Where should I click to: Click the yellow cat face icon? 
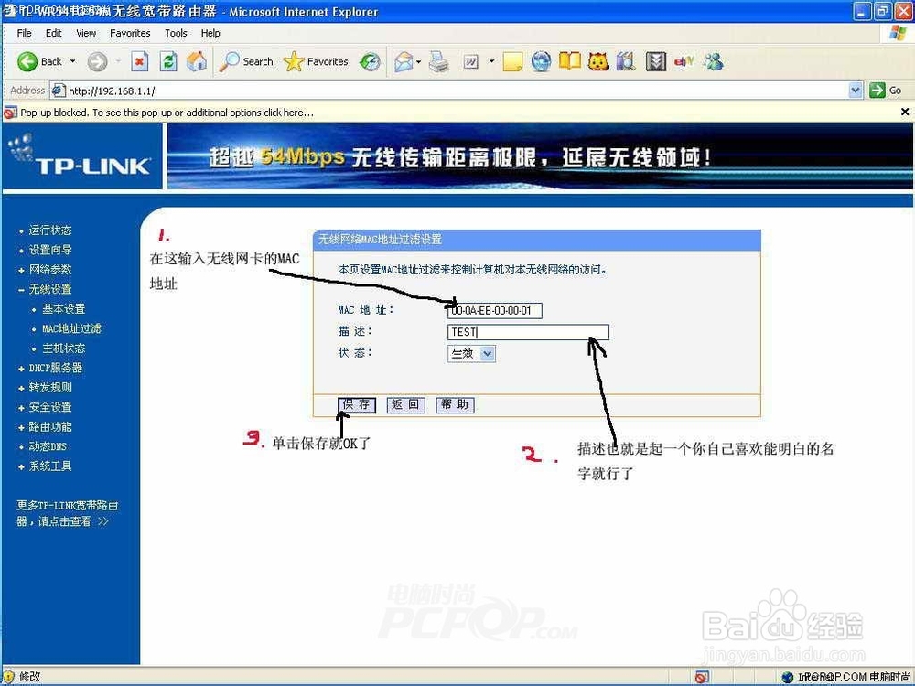598,61
